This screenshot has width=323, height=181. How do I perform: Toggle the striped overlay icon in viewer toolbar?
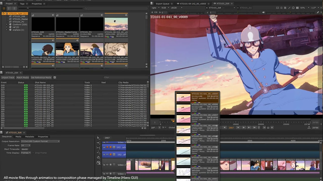(285, 8)
